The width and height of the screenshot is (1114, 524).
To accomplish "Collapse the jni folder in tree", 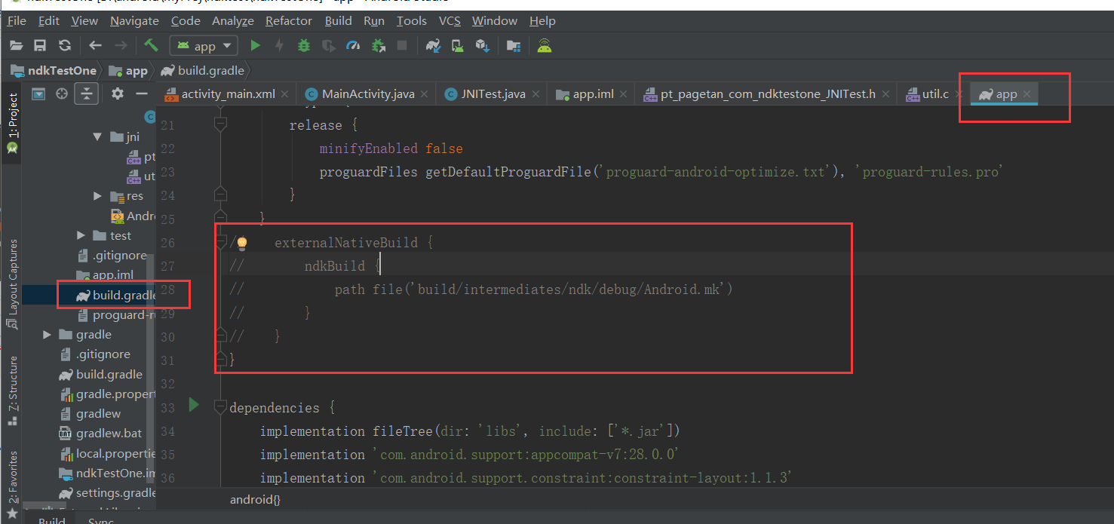I will tap(97, 137).
